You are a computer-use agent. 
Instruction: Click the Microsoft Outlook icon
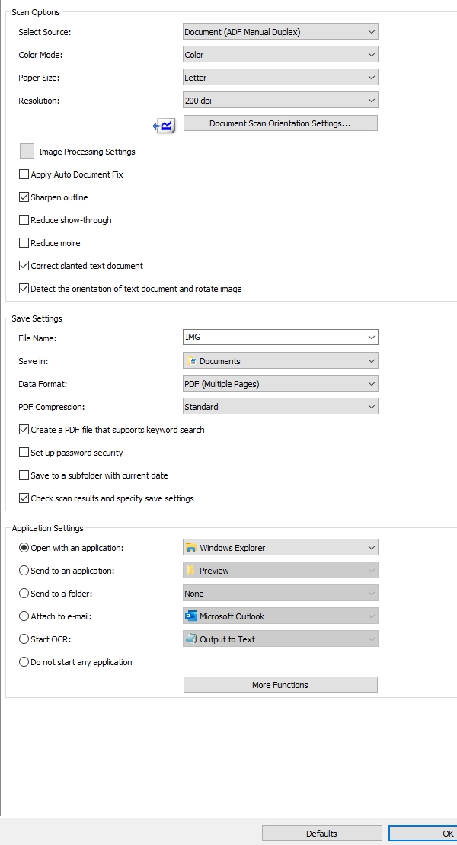click(191, 616)
